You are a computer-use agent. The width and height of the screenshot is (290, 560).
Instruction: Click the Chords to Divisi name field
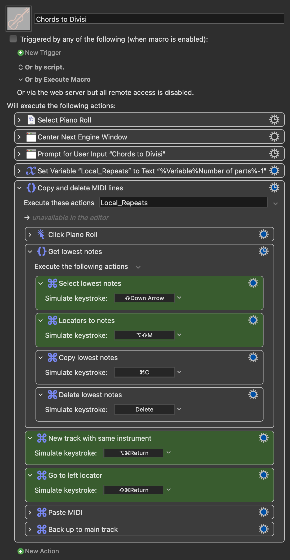159,19
